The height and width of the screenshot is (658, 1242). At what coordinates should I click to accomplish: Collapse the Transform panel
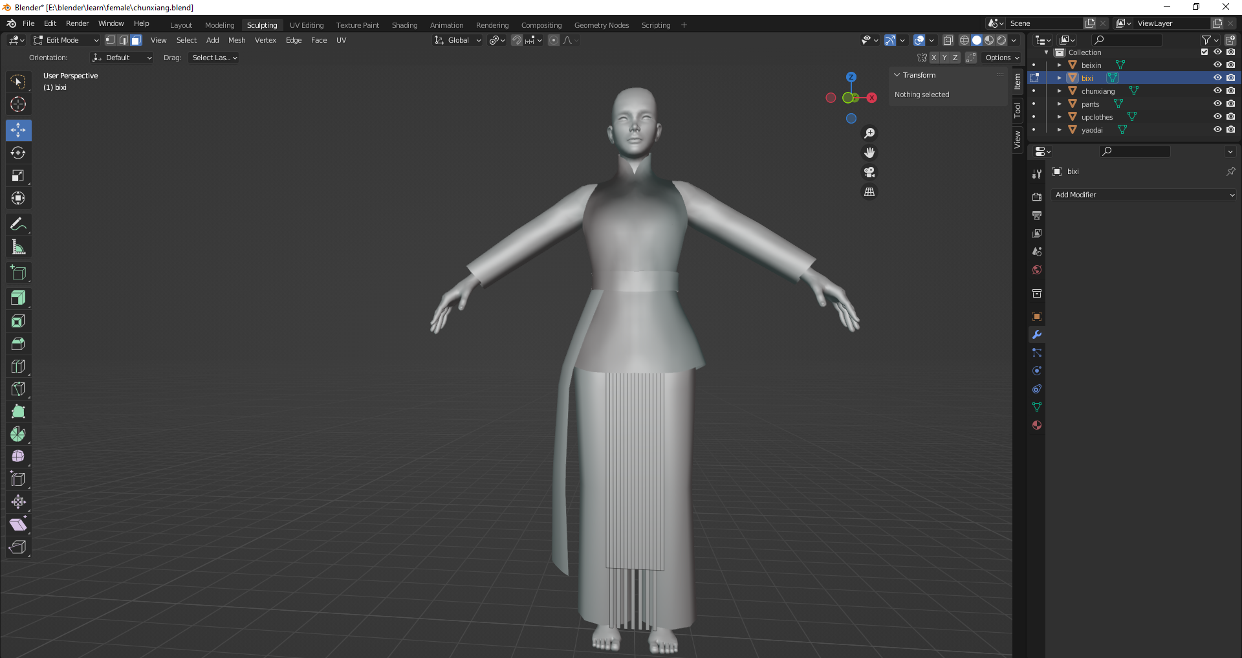coord(897,75)
